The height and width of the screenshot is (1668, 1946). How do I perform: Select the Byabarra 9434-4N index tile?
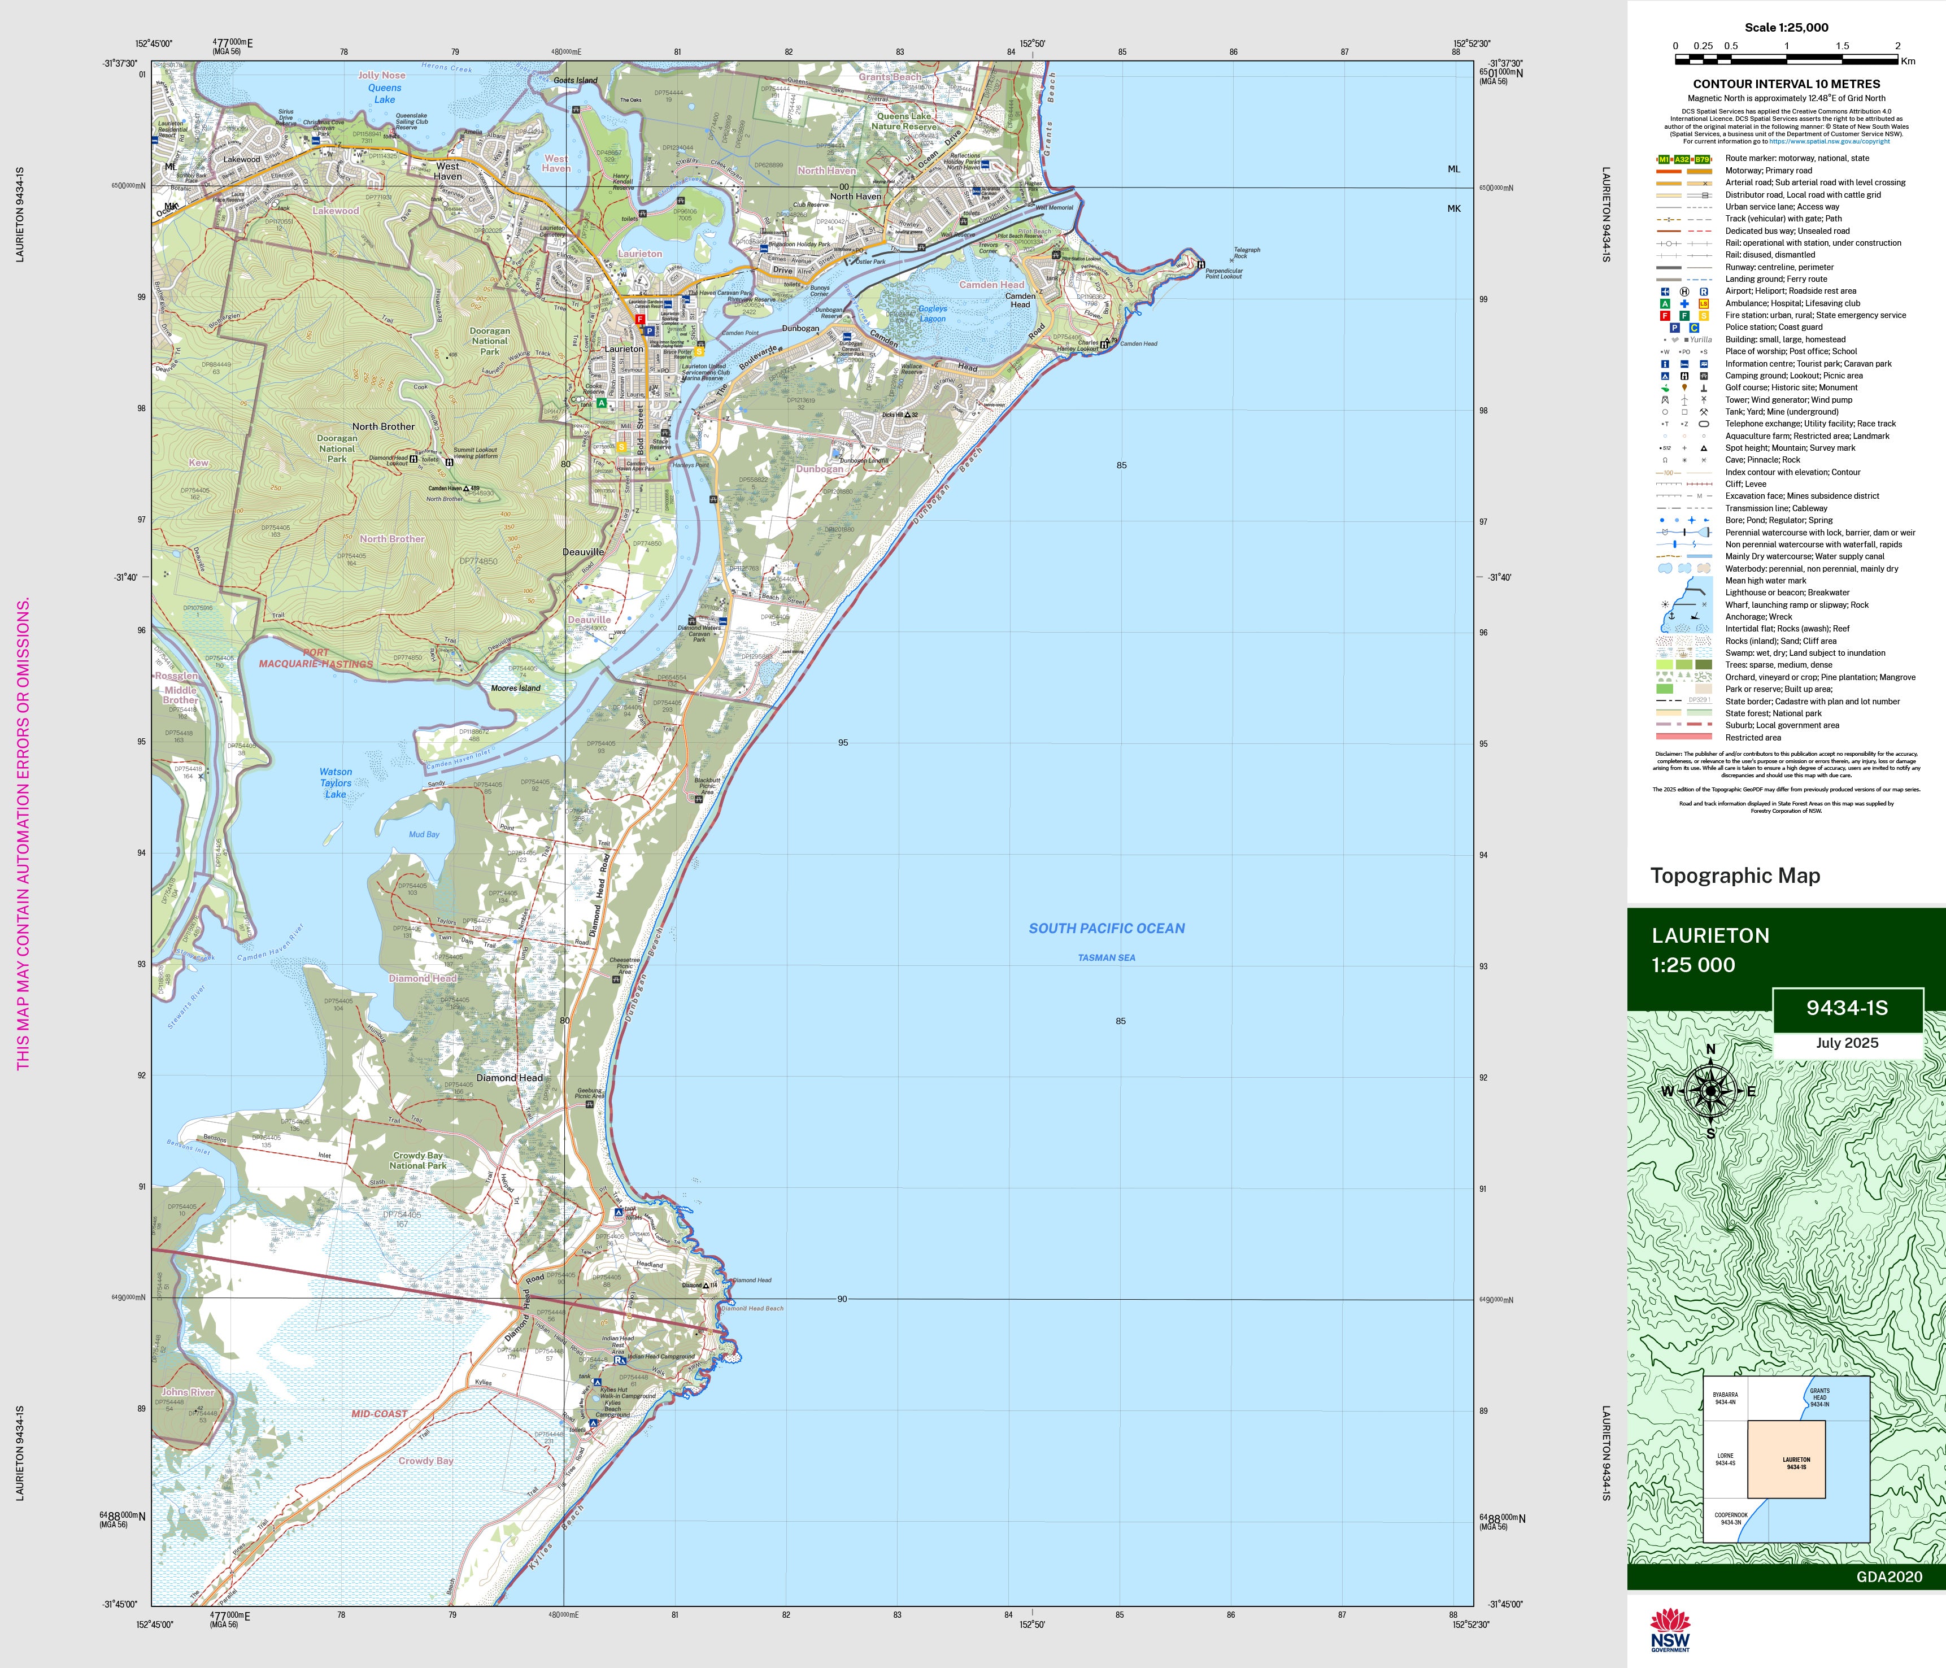(1725, 1399)
